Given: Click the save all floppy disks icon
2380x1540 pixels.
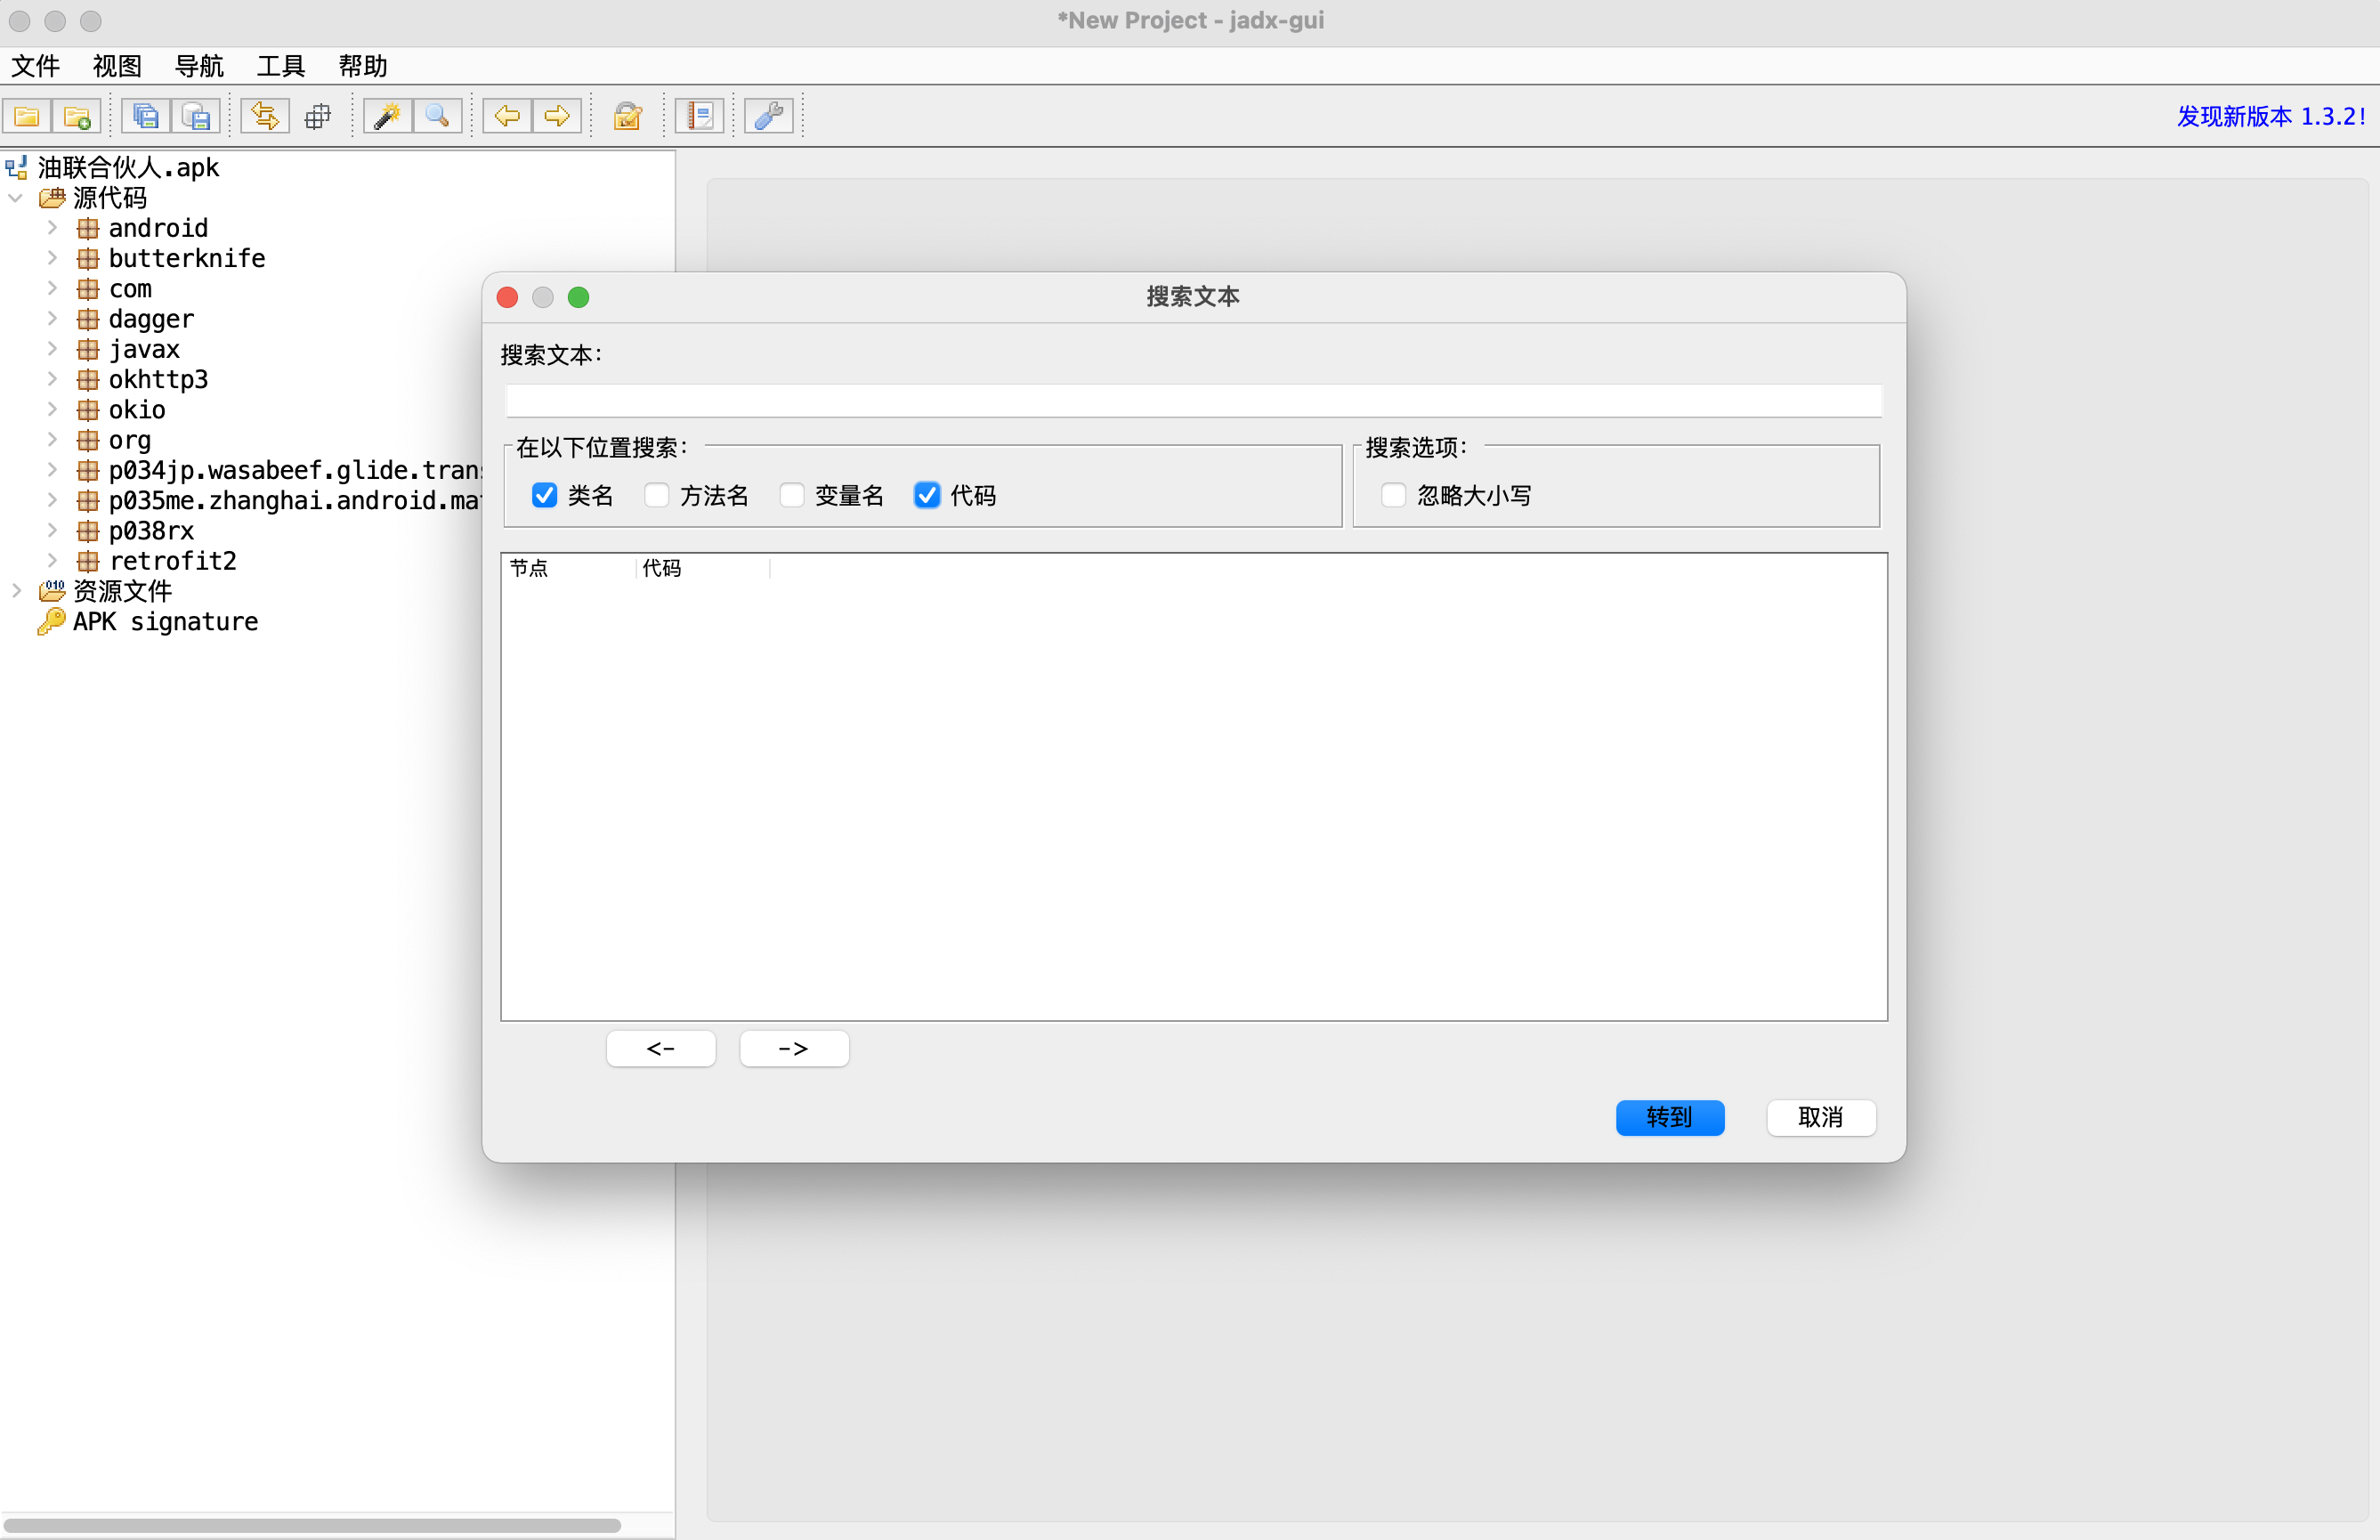Looking at the screenshot, I should pyautogui.click(x=146, y=116).
